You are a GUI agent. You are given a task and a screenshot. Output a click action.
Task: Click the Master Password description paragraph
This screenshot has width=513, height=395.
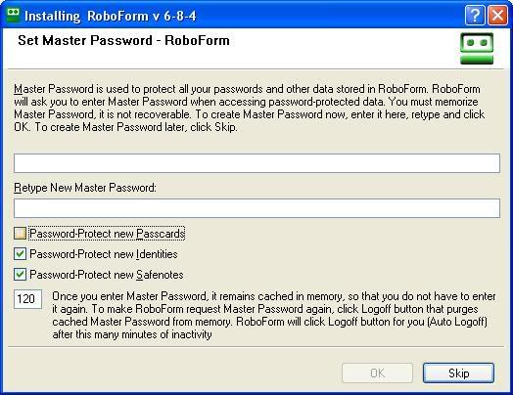[x=250, y=108]
